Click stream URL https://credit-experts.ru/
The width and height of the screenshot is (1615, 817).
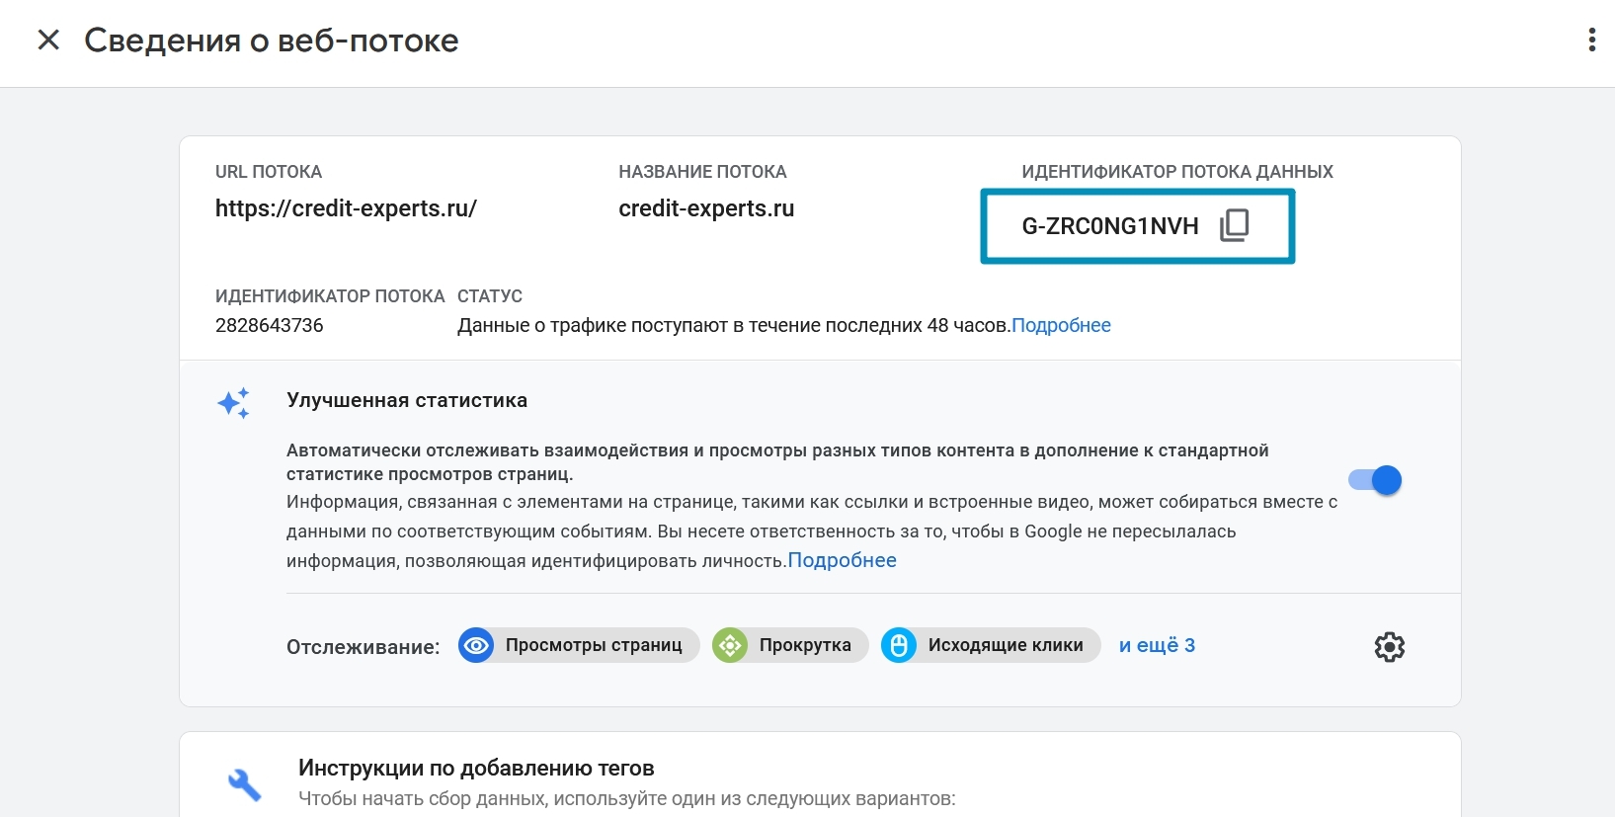tap(346, 208)
